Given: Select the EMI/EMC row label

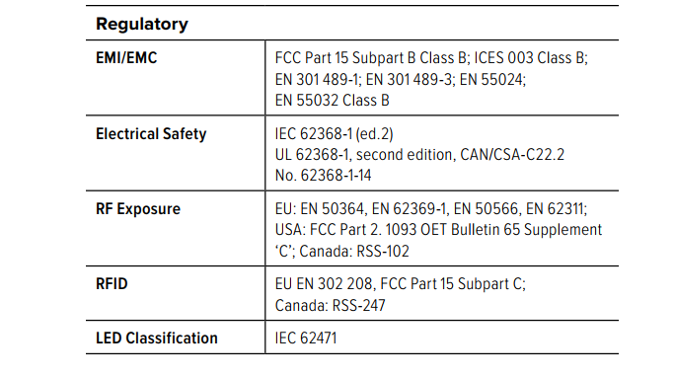Looking at the screenshot, I should [x=126, y=57].
